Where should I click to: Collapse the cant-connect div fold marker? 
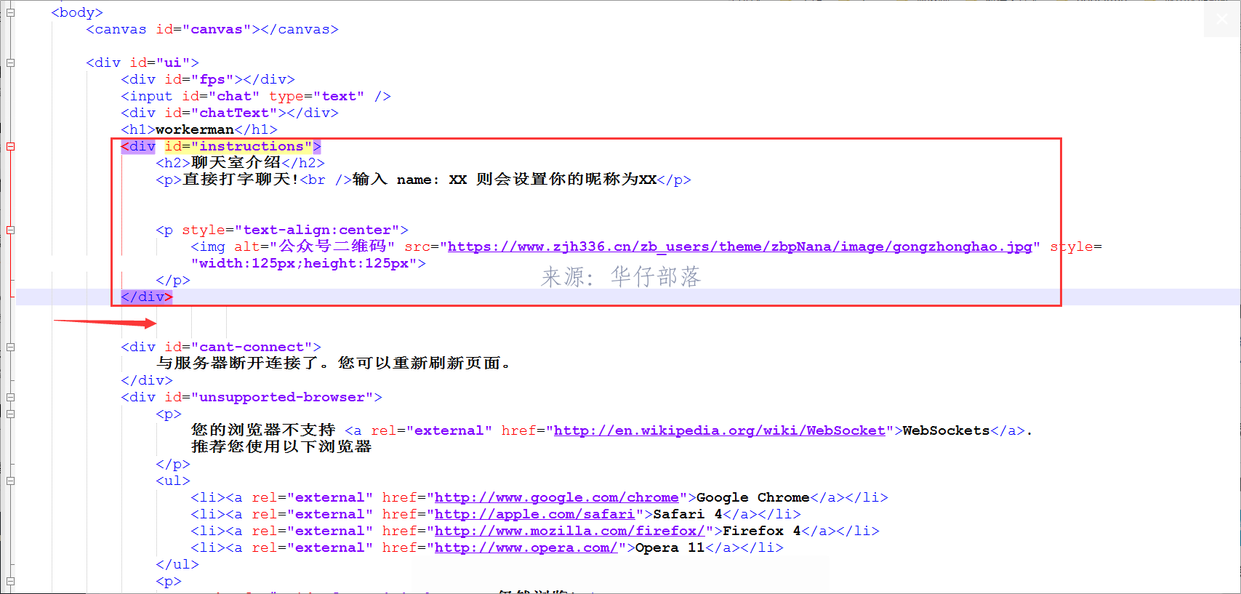point(10,347)
